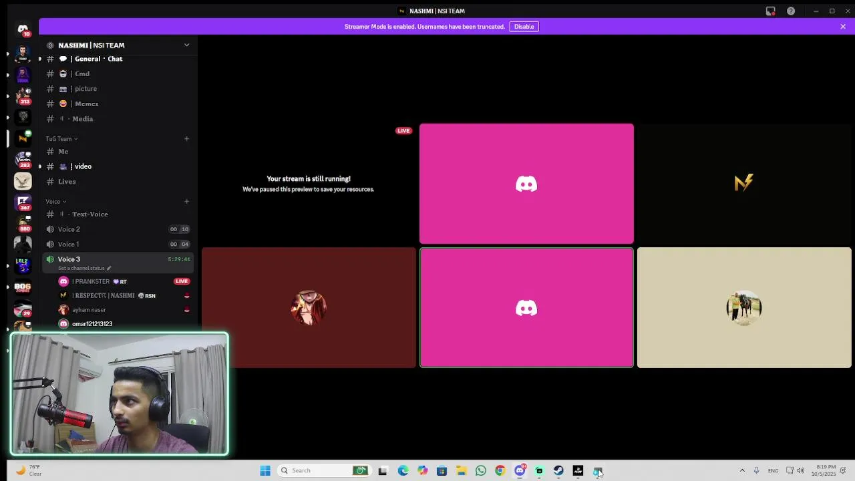Click the LIVE badge beside PRANKSTER
855x481 pixels.
(182, 281)
